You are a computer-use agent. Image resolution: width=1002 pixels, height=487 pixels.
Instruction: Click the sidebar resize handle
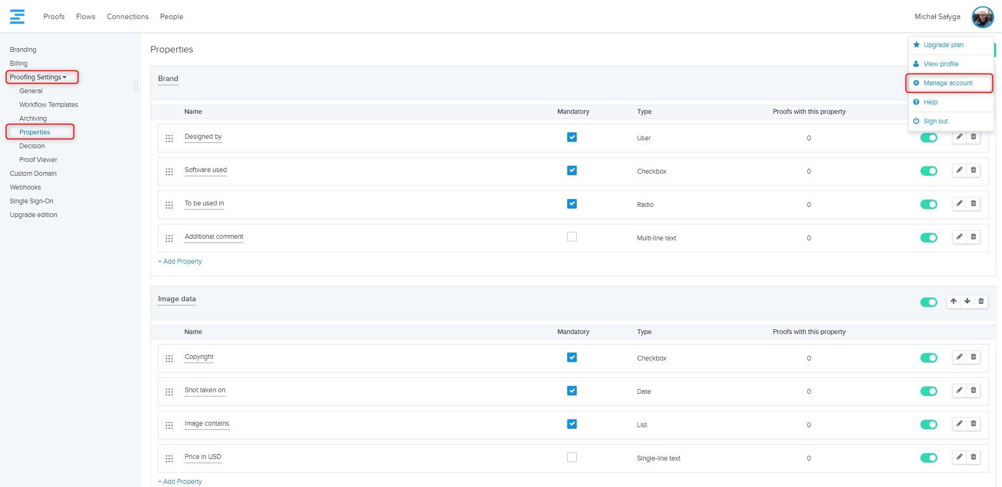coord(136,85)
